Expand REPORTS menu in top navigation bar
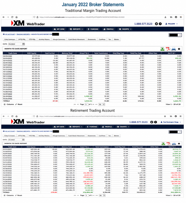This screenshot has height=203, width=186. tap(76, 29)
